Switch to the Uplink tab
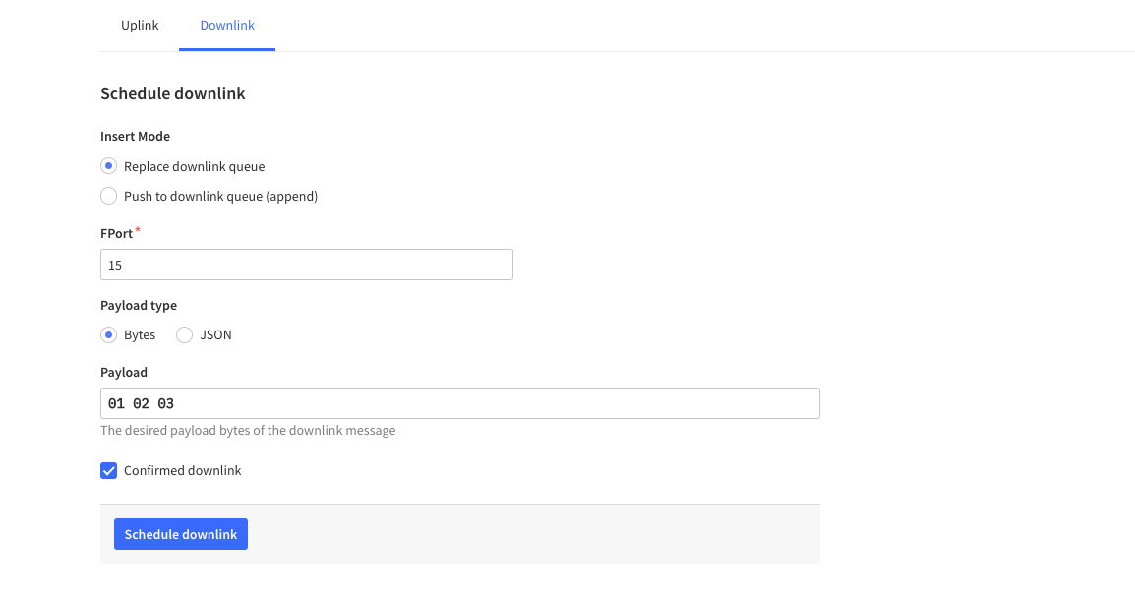 point(140,25)
